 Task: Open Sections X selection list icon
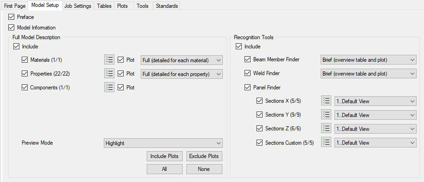[x=326, y=101]
